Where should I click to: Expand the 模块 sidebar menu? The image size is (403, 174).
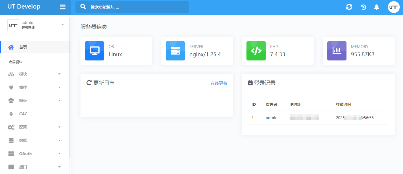click(35, 74)
